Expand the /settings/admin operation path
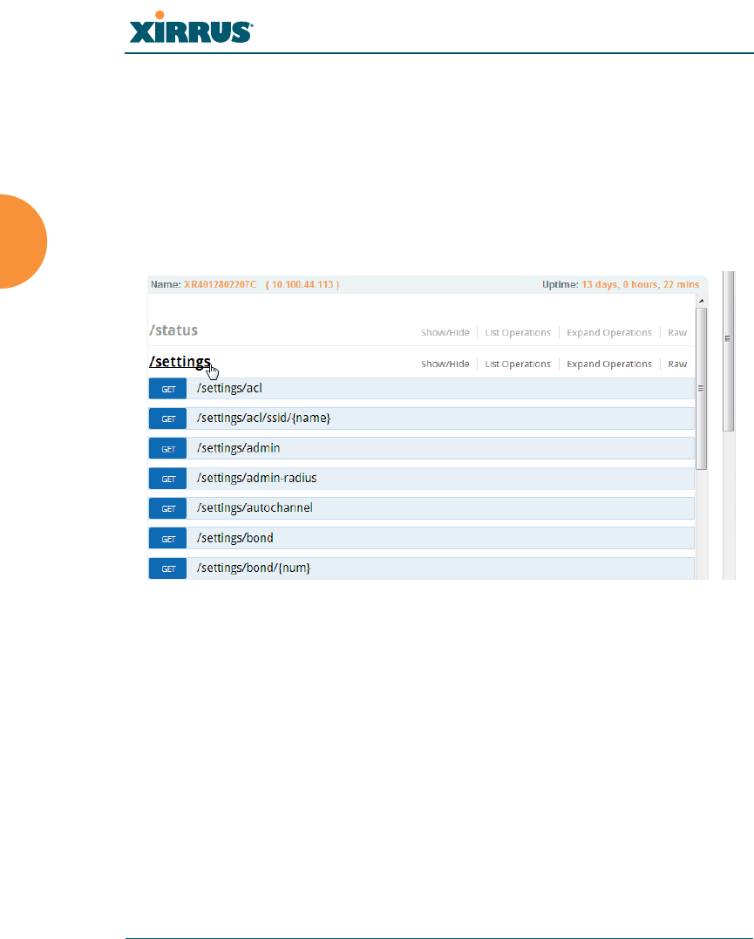The width and height of the screenshot is (754, 939). pyautogui.click(x=238, y=448)
